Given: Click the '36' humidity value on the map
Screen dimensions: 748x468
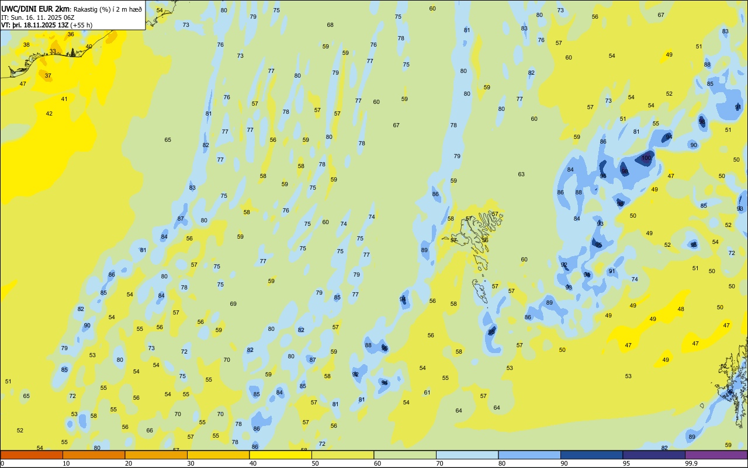Looking at the screenshot, I should click(x=71, y=34).
